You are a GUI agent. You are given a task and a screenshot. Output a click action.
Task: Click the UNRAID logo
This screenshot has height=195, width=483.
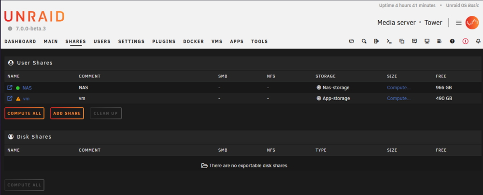coord(34,16)
